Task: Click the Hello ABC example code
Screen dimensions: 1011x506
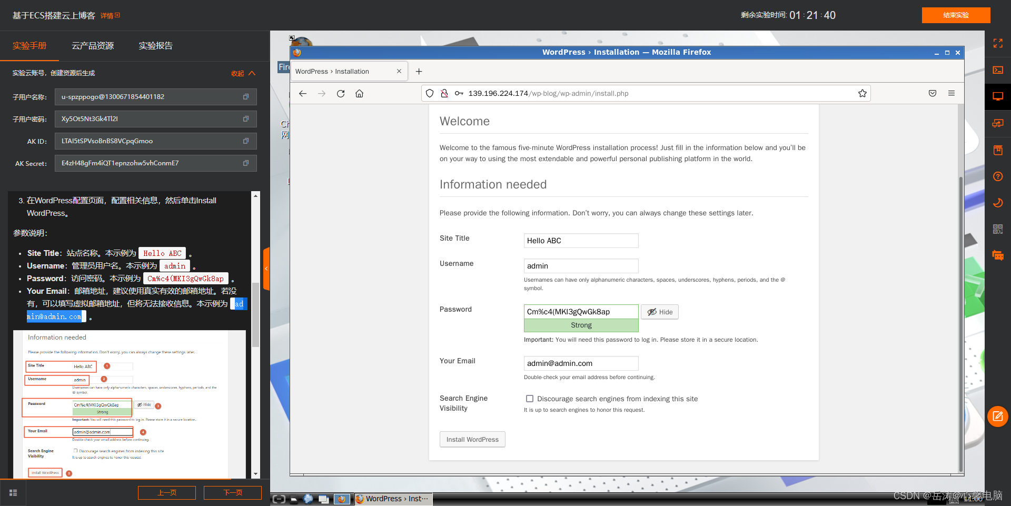Action: tap(162, 253)
